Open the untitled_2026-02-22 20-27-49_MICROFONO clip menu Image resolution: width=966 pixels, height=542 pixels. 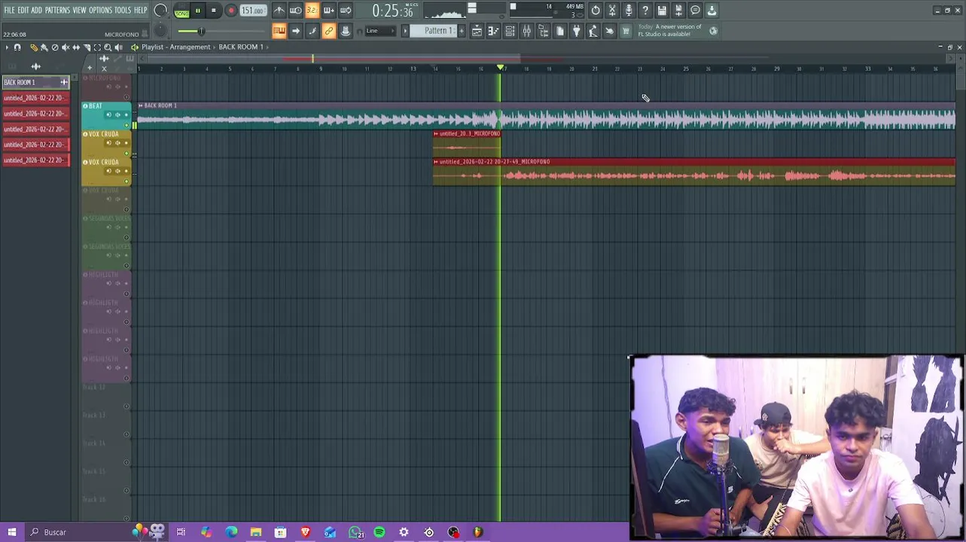[436, 162]
